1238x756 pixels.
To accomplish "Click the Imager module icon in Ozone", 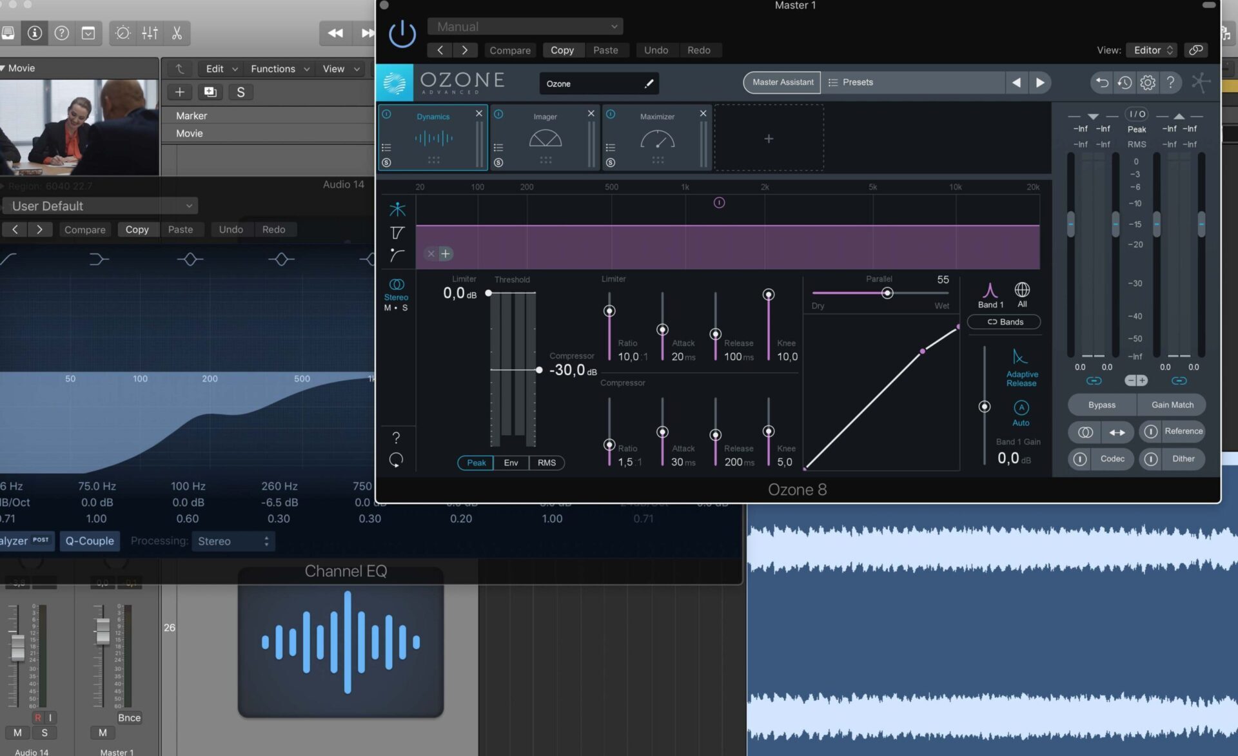I will click(x=545, y=138).
